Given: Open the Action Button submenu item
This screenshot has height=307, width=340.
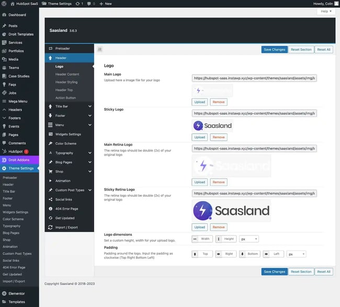Looking at the screenshot, I should point(65,98).
